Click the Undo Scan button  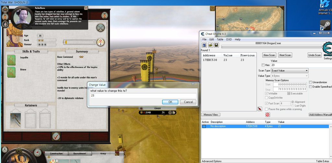[314, 55]
